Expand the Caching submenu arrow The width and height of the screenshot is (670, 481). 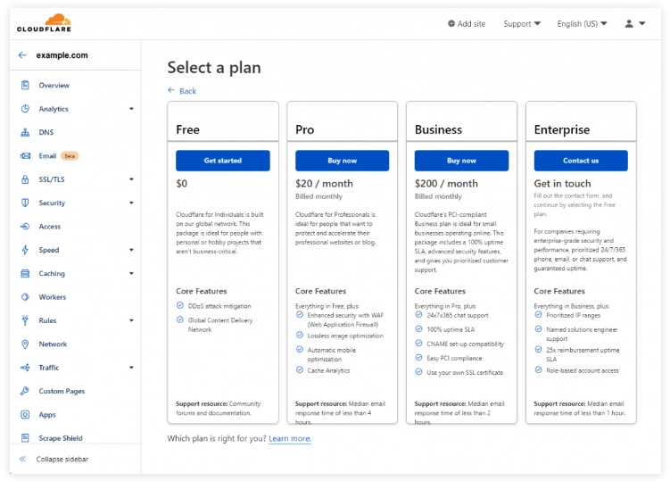[131, 273]
